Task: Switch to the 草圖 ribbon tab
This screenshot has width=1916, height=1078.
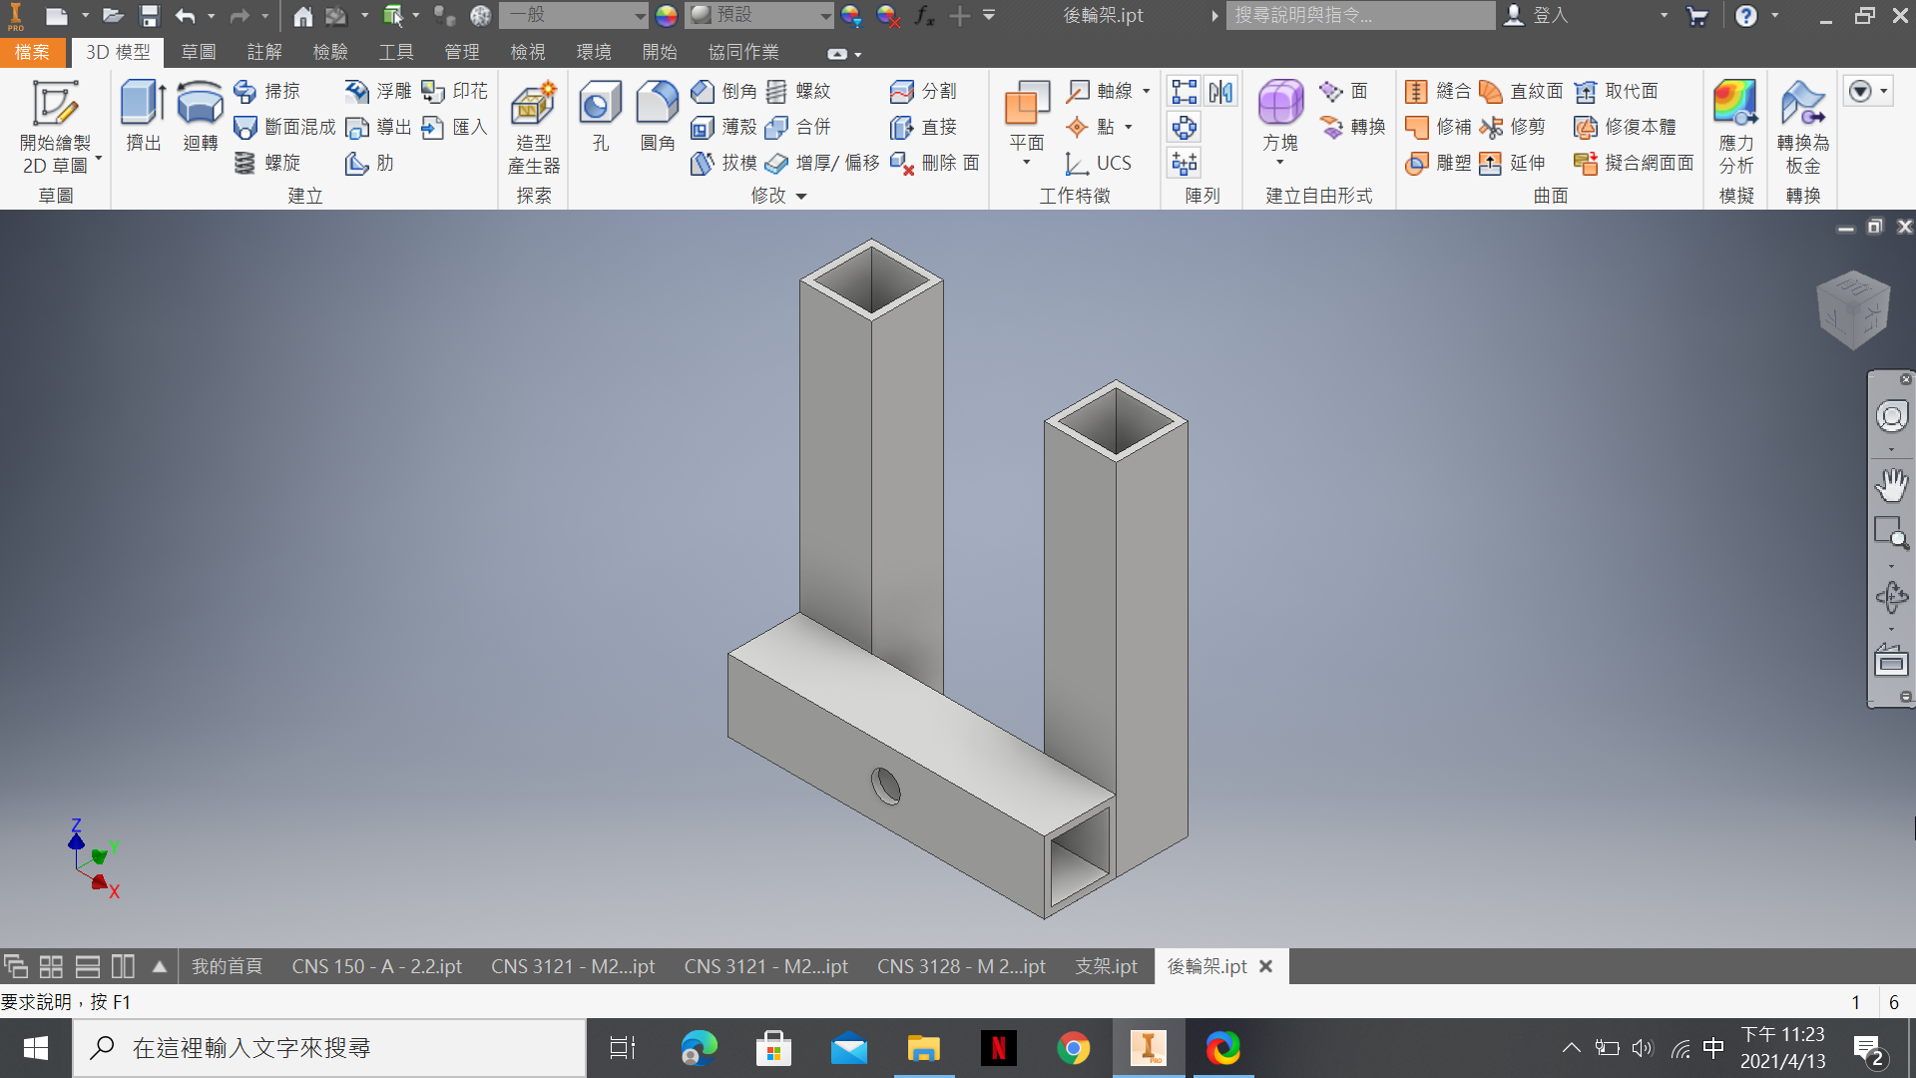Action: [199, 52]
